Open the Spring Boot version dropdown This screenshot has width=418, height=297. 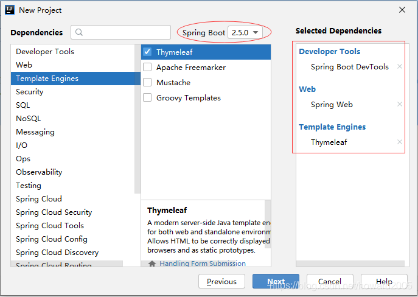point(245,32)
